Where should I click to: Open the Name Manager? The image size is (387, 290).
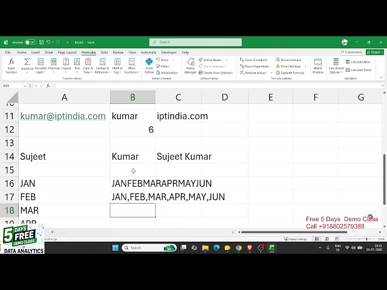click(190, 66)
